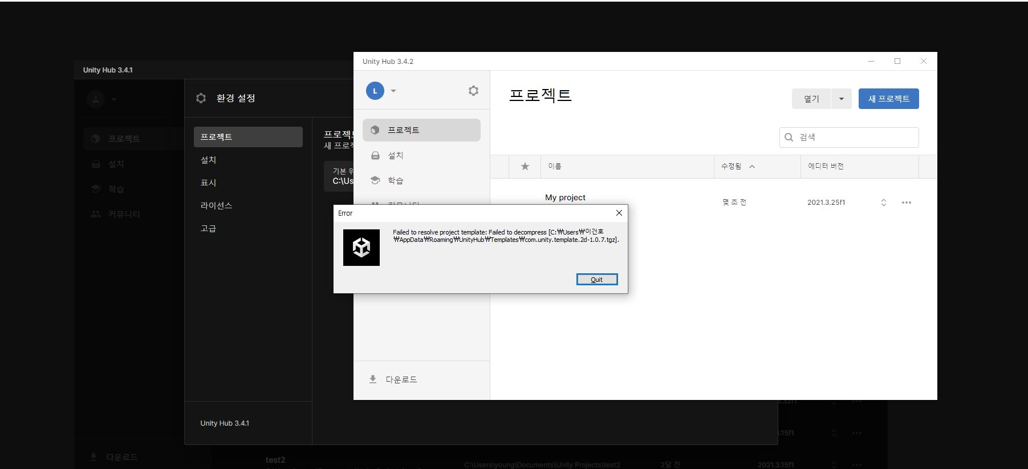The height and width of the screenshot is (469, 1028).
Task: Click the 학습 graduation cap icon in Hub 3.4.2
Action: coord(375,180)
